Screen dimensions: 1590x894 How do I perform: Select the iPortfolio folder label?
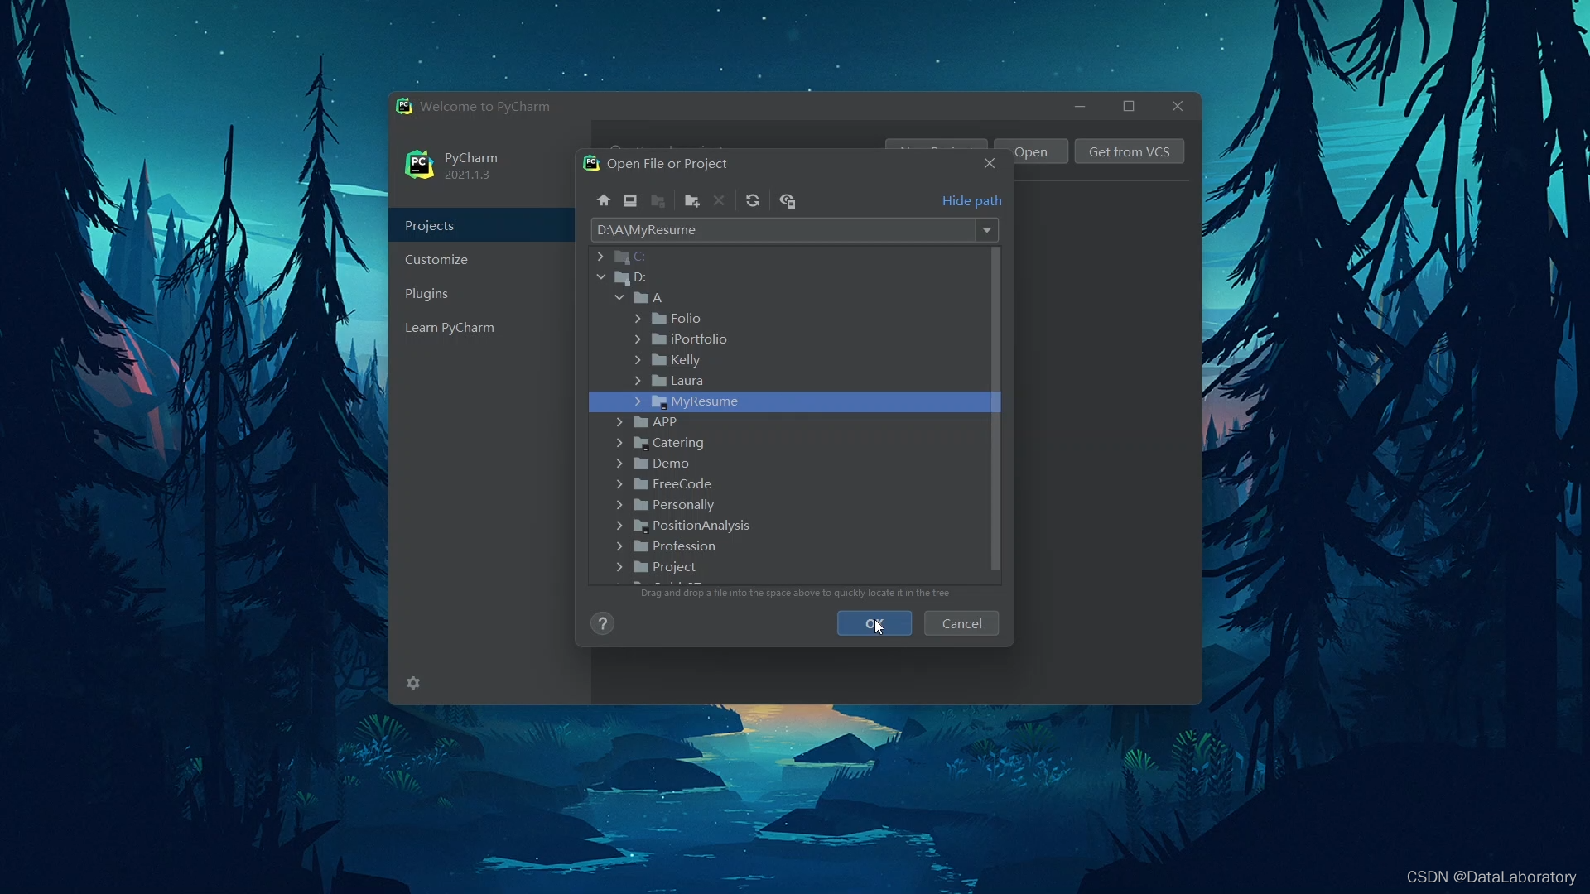click(x=699, y=339)
